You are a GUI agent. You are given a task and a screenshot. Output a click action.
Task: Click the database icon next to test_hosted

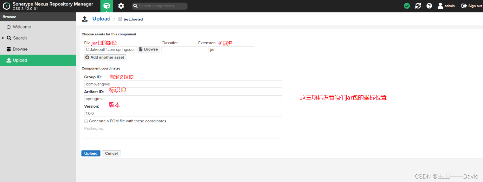[x=120, y=19]
